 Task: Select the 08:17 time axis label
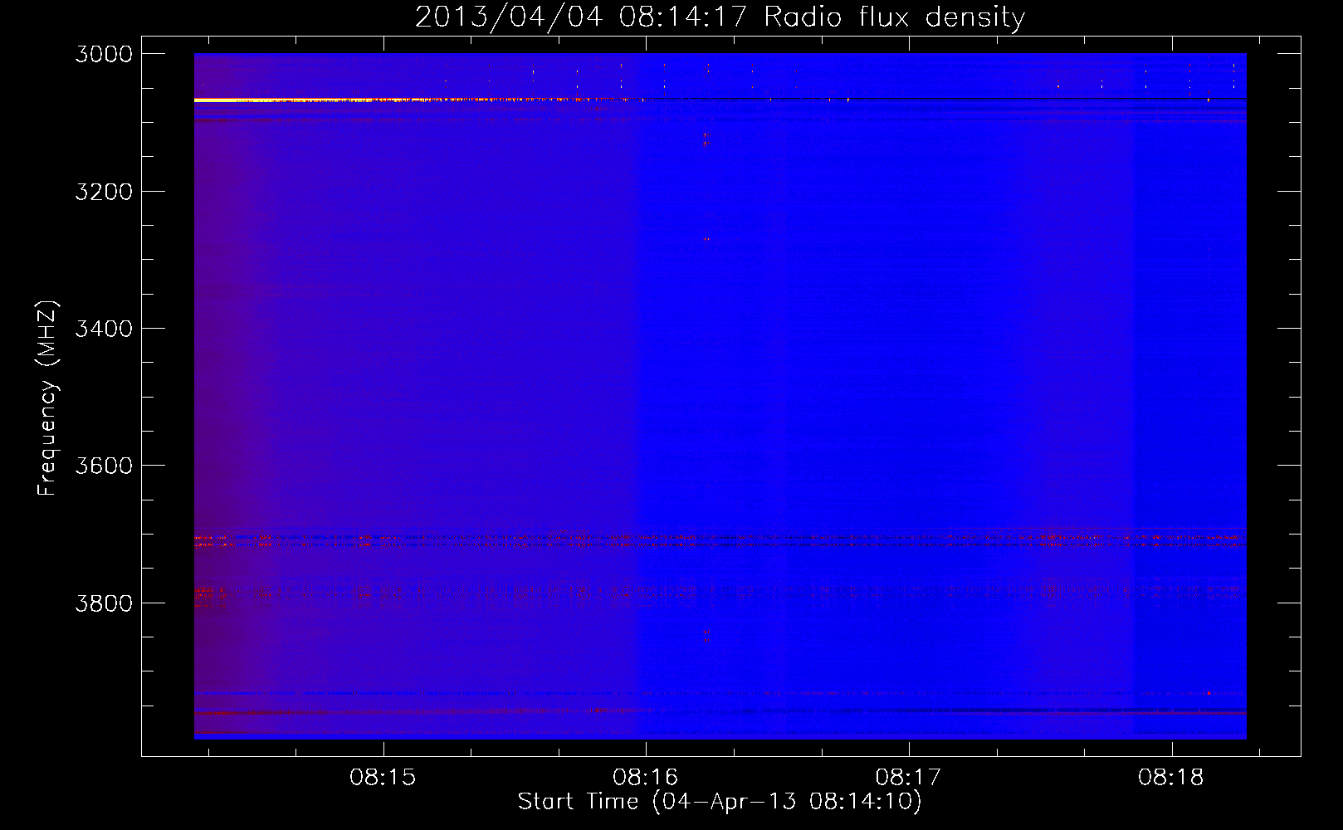click(909, 778)
